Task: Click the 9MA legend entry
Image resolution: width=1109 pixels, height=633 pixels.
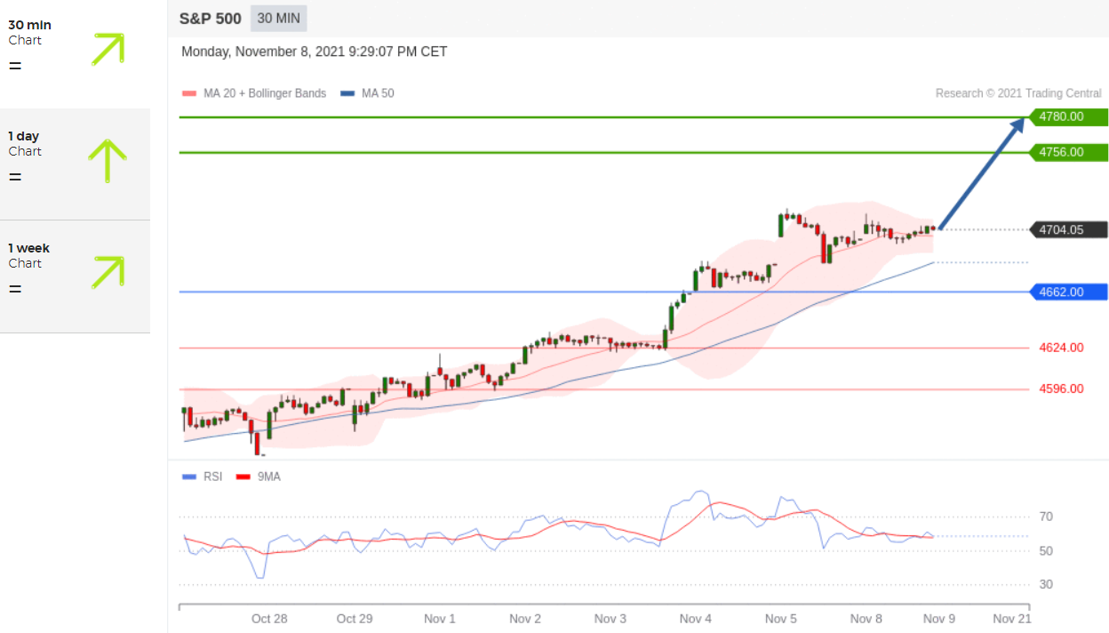Action: pos(258,477)
